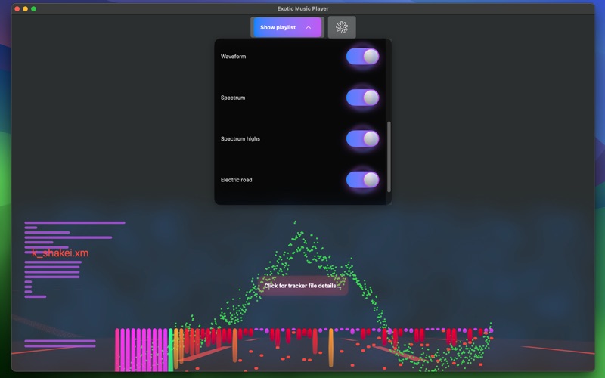Click the Spectrum highs label
Image resolution: width=605 pixels, height=378 pixels.
240,139
